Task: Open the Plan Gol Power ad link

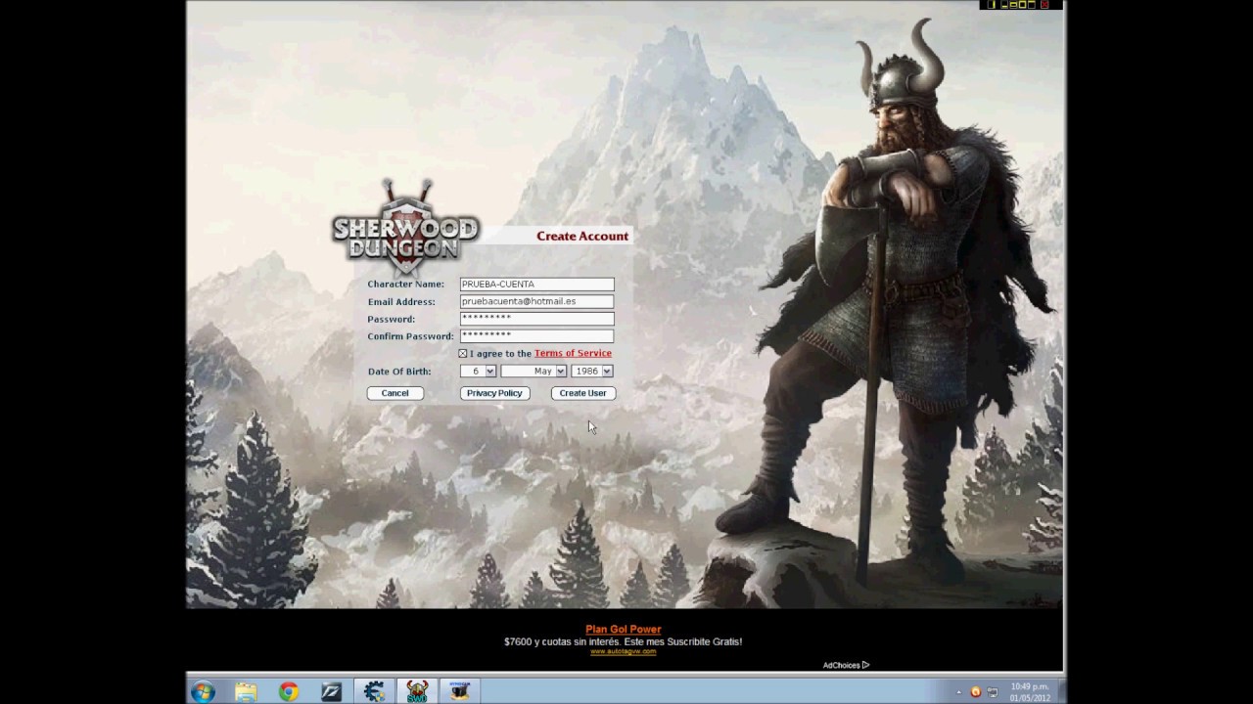Action: click(624, 630)
